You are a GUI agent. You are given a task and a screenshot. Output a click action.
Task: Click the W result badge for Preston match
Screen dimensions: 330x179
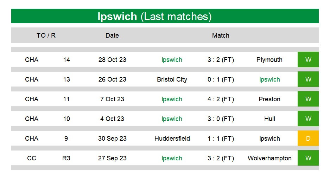[x=308, y=99]
